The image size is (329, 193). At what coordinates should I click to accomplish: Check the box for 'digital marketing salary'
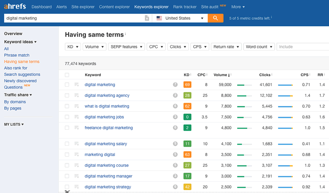click(67, 144)
